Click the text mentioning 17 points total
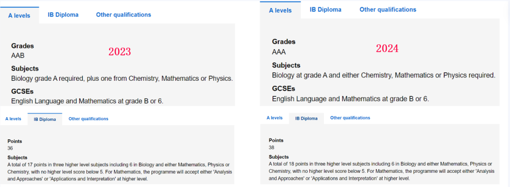The image size is (510, 187). [x=120, y=171]
